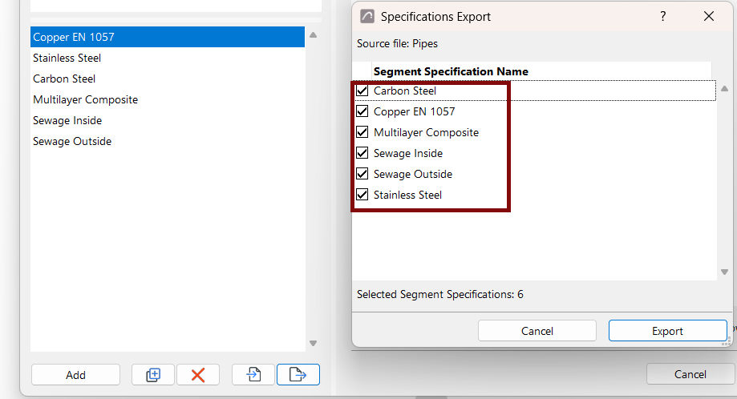Click the Sewage Inside name in export list
Image resolution: width=737 pixels, height=399 pixels.
(x=408, y=153)
